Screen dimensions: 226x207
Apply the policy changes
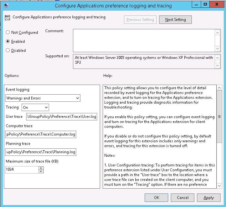[209, 197]
